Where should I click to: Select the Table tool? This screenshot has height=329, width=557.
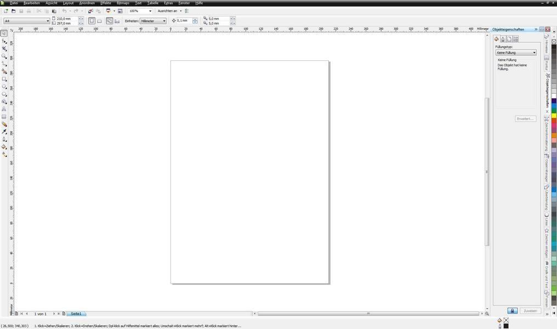coord(4,117)
